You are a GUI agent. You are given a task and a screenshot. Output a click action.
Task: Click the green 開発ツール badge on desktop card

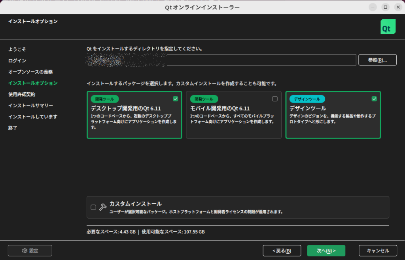click(x=104, y=99)
